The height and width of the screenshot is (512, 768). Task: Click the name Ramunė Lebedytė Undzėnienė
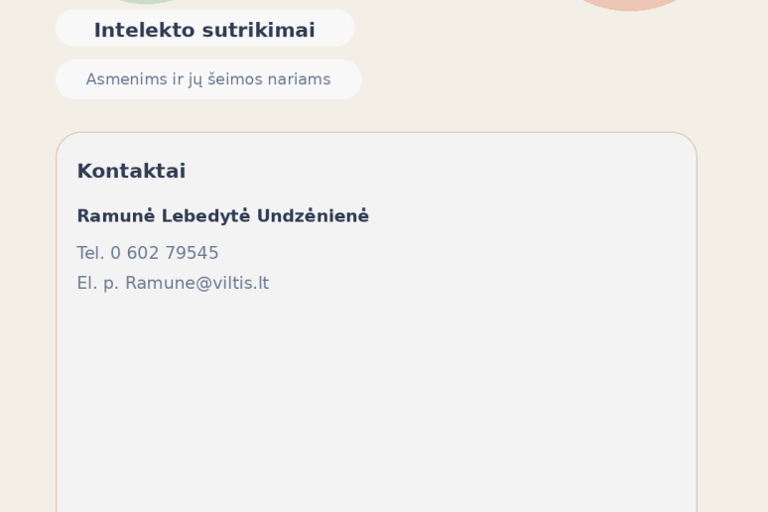click(x=222, y=216)
